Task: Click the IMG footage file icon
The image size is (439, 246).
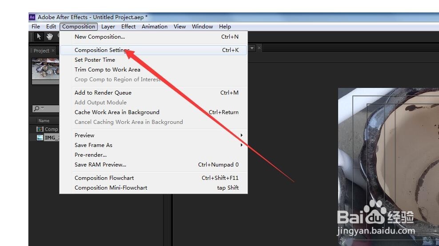Action: 40,137
